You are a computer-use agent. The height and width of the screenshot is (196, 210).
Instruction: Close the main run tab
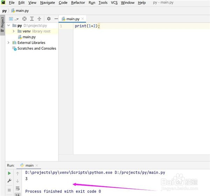pos(37,166)
